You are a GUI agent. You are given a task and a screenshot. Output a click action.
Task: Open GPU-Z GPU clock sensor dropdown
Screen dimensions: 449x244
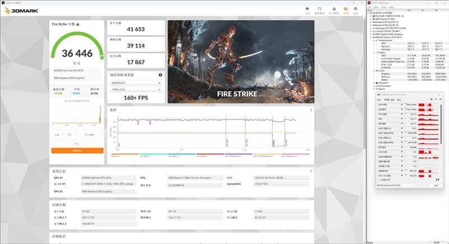(402, 105)
